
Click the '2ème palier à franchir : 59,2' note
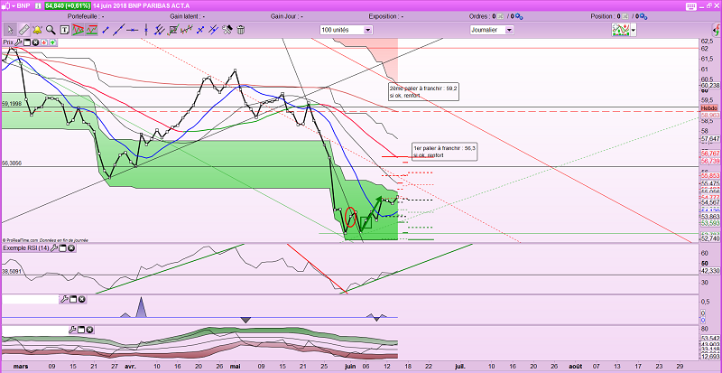[423, 92]
